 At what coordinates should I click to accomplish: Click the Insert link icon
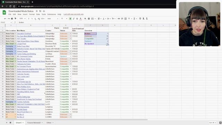point(119,19)
